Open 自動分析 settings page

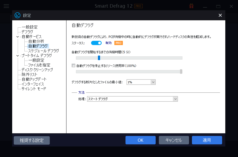pyautogui.click(x=36, y=41)
